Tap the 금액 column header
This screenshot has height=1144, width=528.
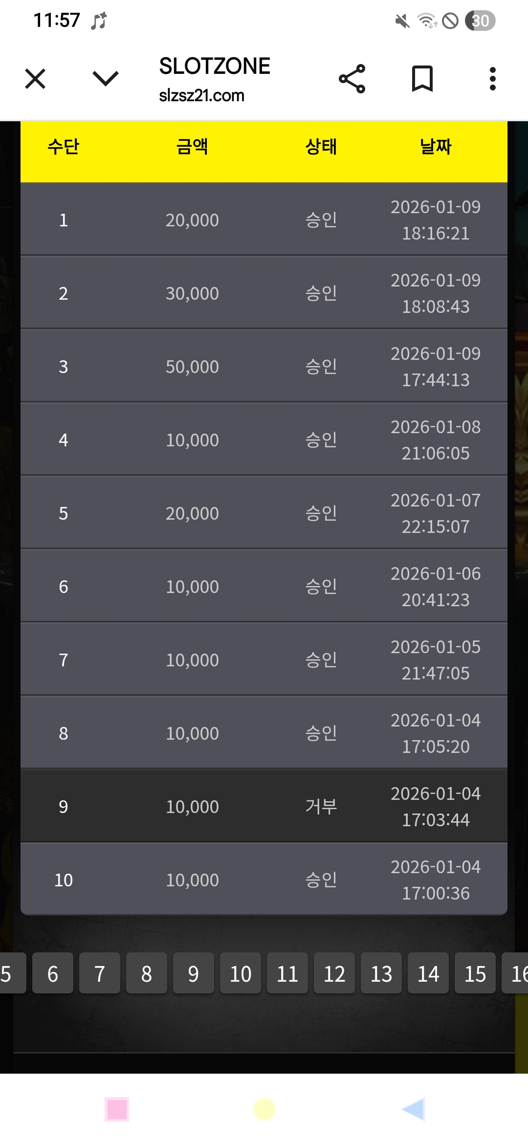click(192, 147)
